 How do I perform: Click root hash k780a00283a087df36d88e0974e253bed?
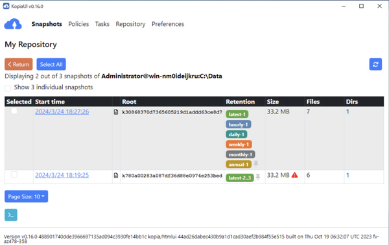click(172, 176)
